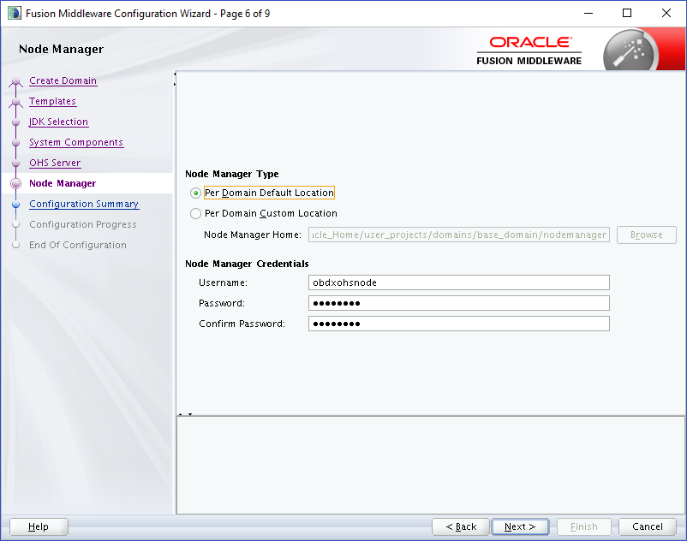
Task: Click the OHS Server step bullet icon
Action: 15,163
